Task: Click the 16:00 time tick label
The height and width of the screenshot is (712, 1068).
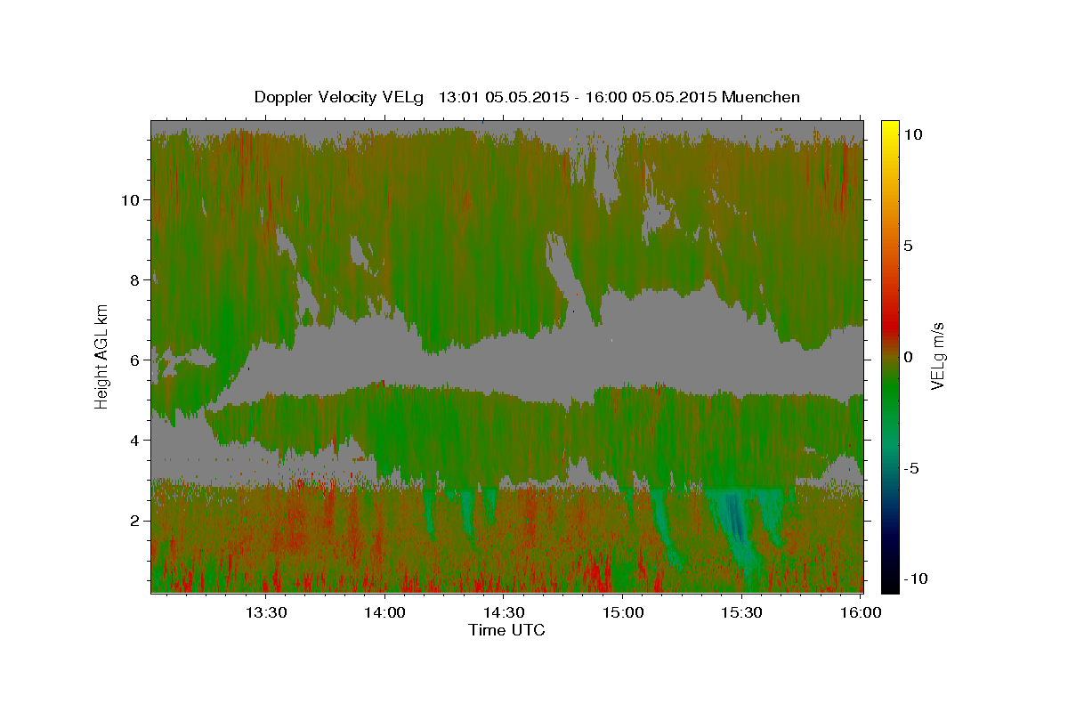Action: 861,613
